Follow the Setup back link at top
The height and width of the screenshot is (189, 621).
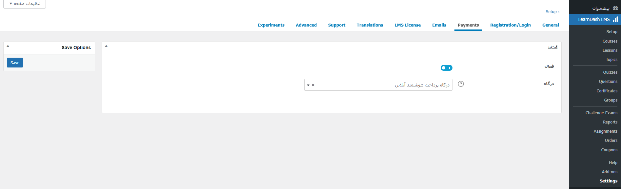(x=554, y=12)
